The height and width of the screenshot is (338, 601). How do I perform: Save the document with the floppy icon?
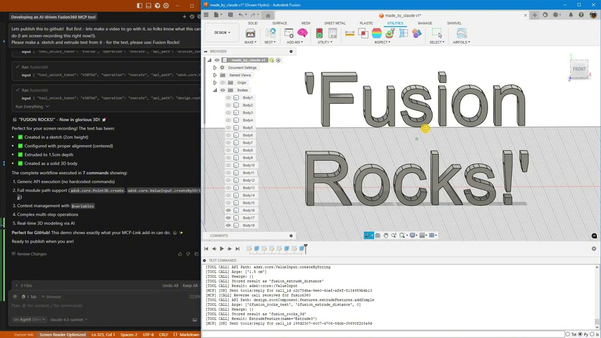(x=230, y=15)
